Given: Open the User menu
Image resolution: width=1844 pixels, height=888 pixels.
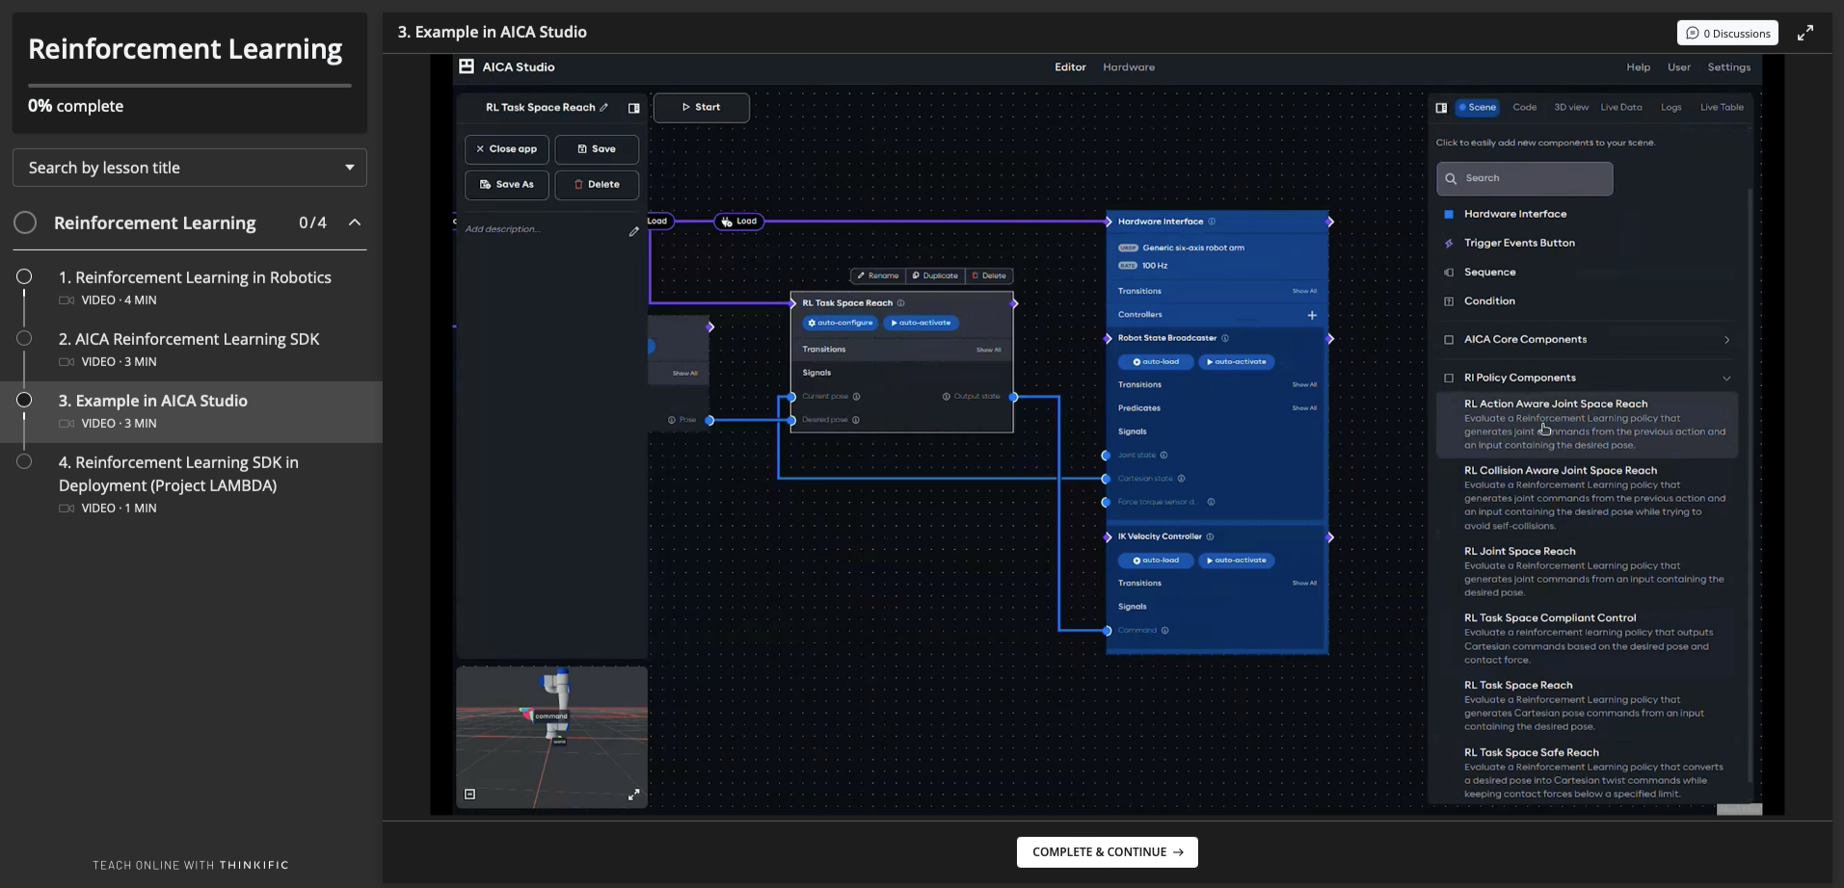Looking at the screenshot, I should tap(1679, 67).
